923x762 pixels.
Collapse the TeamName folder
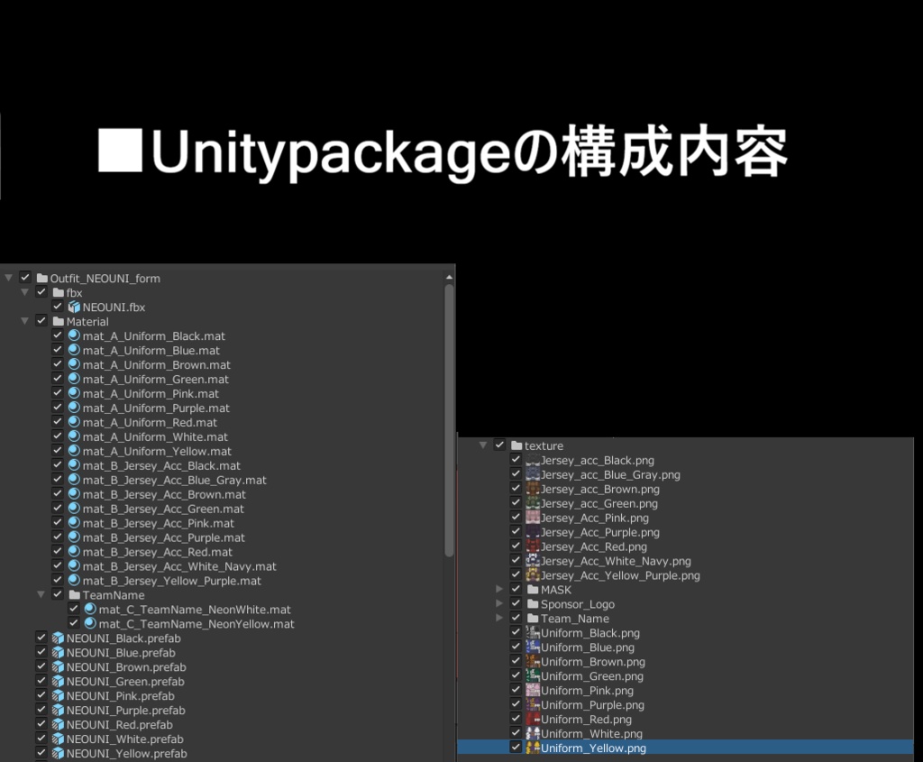click(x=41, y=594)
